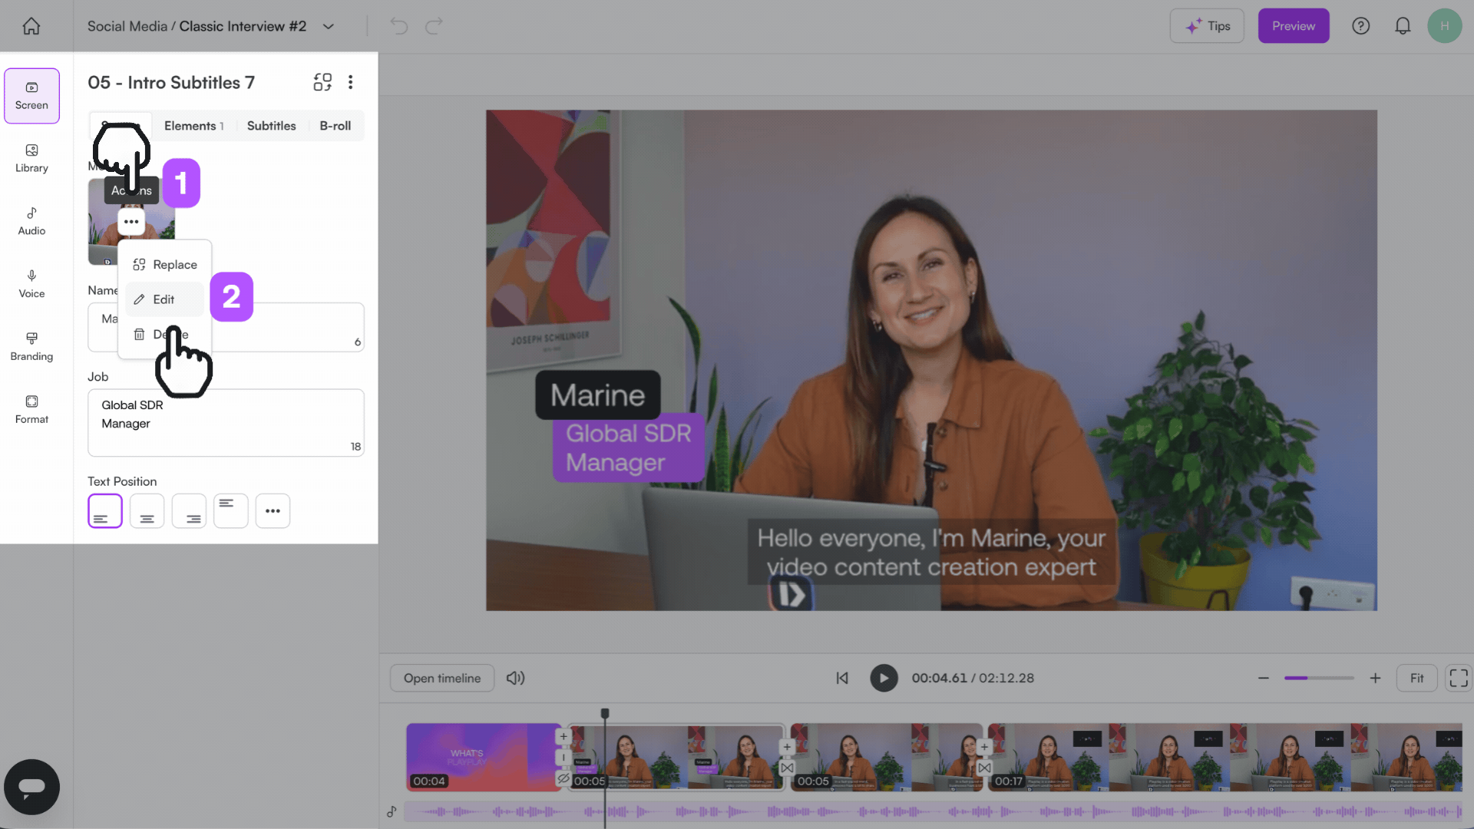1474x829 pixels.
Task: Click the subtitle text in preview
Action: point(931,553)
